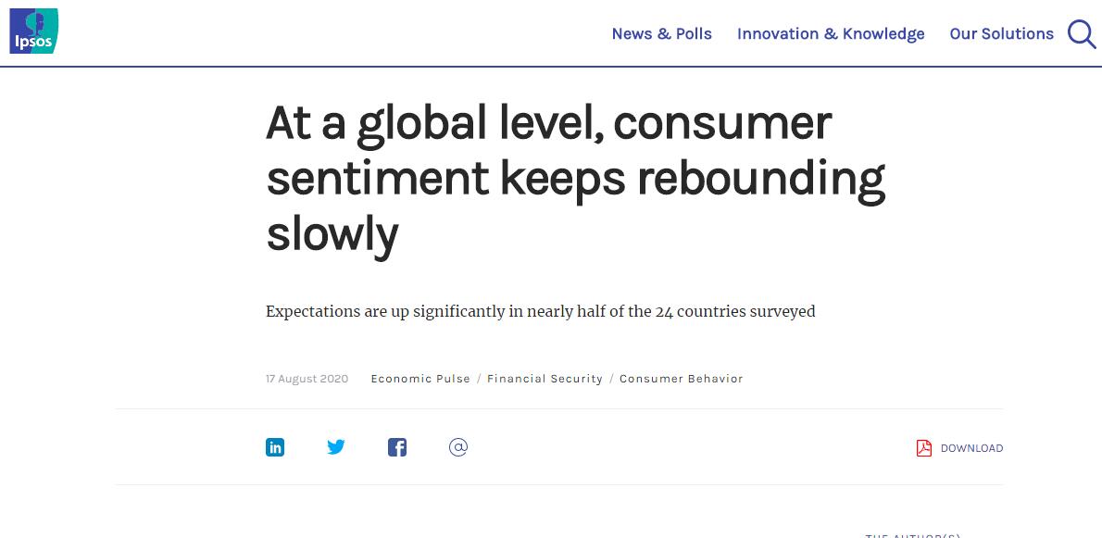Share article via Twitter bird icon
Viewport: 1102px width, 538px height.
(336, 447)
